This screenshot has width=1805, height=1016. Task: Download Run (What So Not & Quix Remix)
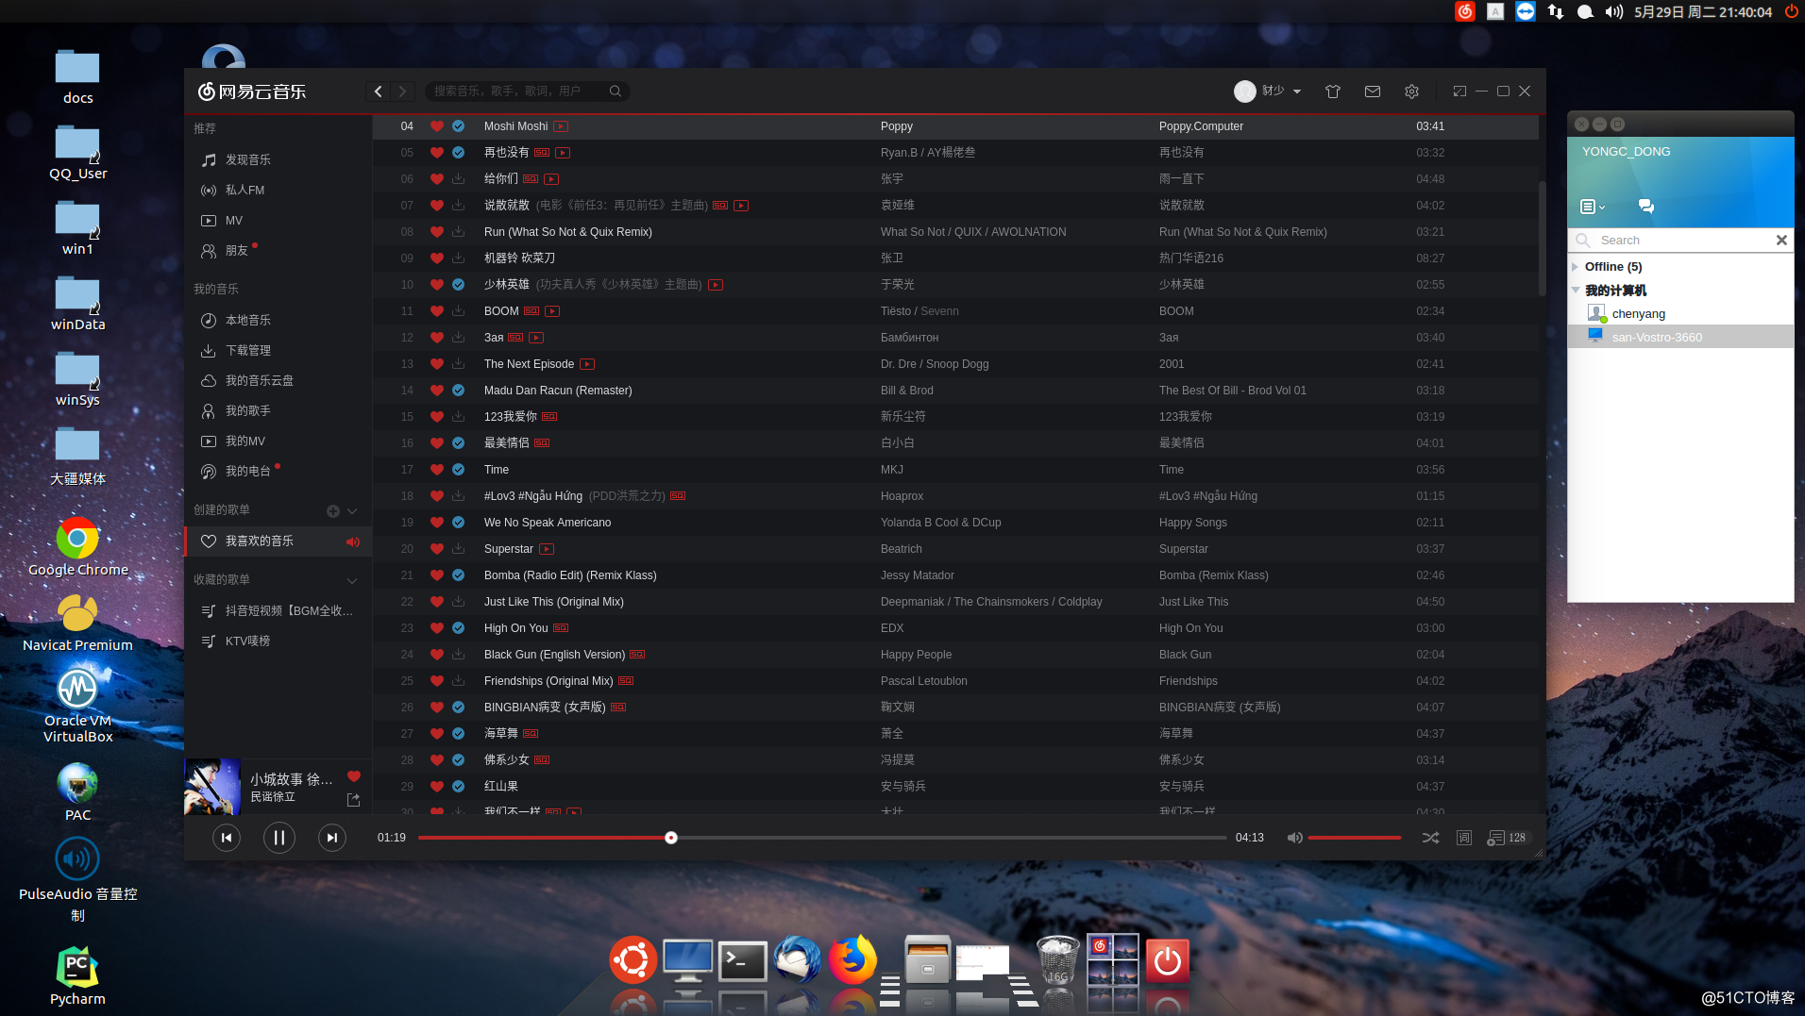click(x=458, y=232)
